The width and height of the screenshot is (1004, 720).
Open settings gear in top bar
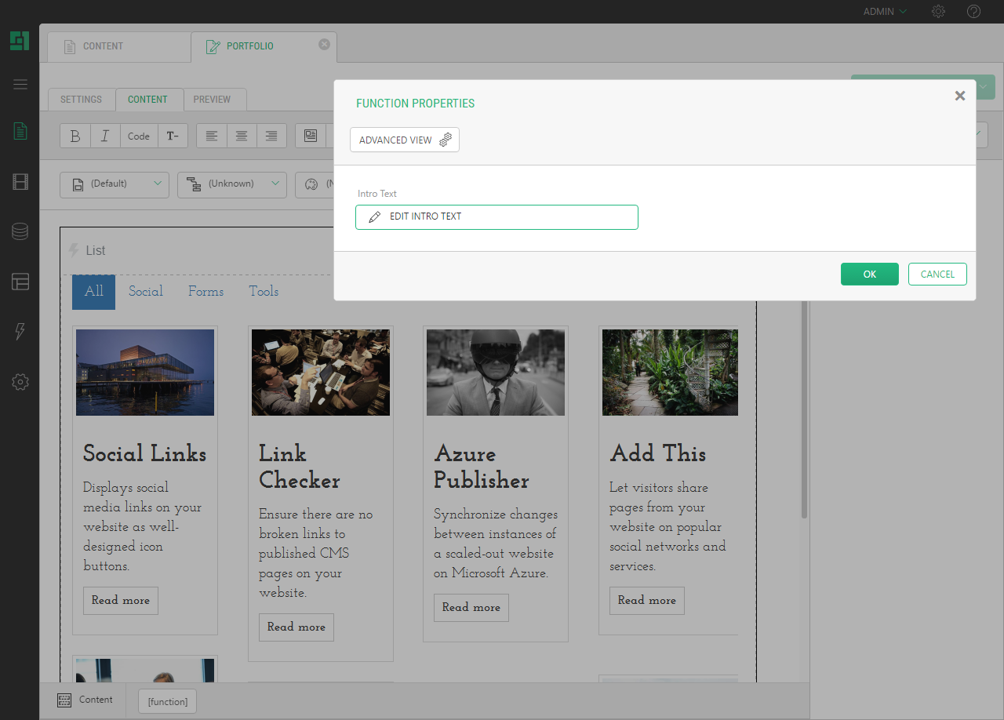938,12
